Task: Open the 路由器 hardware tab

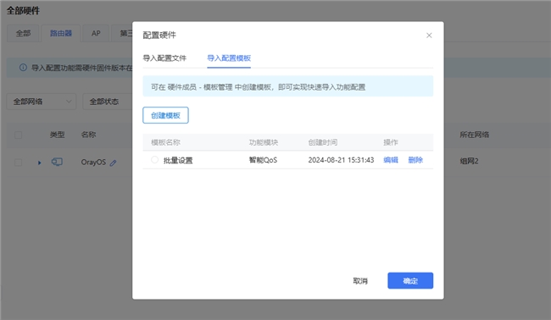Action: tap(61, 33)
